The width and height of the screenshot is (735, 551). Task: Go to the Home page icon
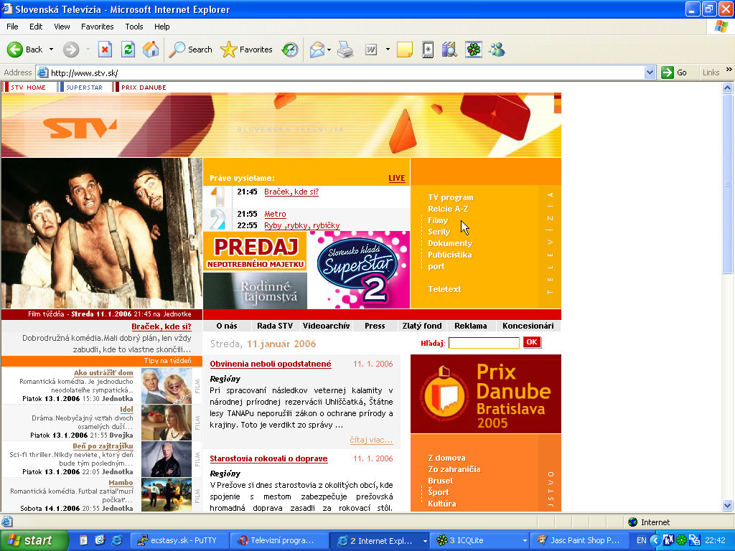click(x=151, y=50)
